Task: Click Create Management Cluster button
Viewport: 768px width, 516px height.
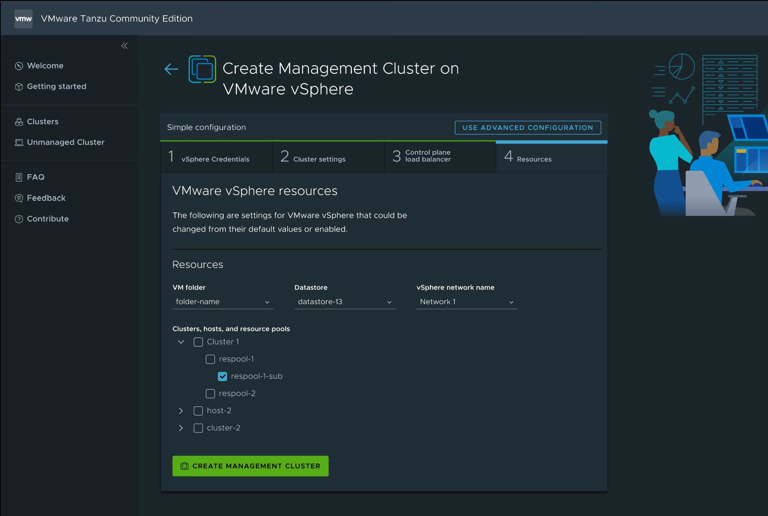Action: 250,466
